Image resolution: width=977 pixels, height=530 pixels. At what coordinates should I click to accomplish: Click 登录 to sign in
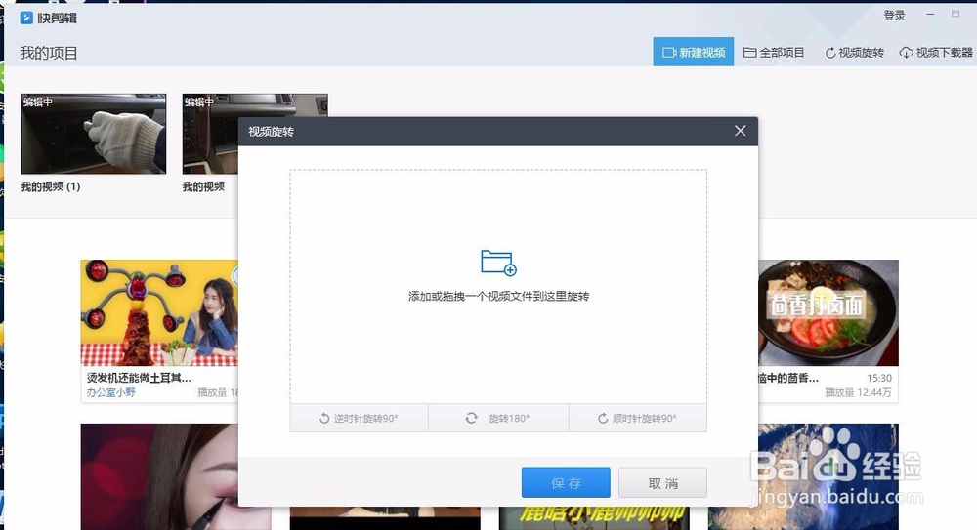click(894, 16)
